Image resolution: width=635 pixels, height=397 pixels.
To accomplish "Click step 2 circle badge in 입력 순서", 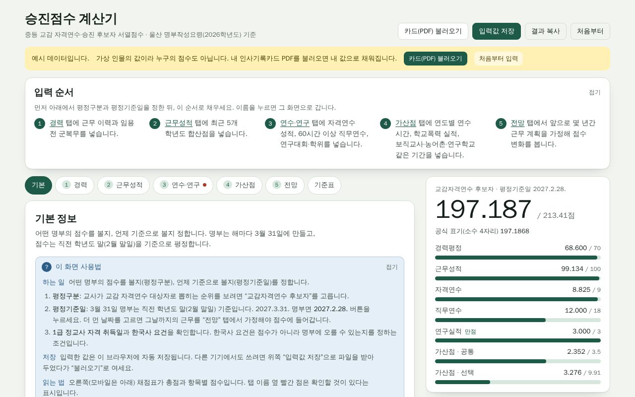I will pos(155,124).
